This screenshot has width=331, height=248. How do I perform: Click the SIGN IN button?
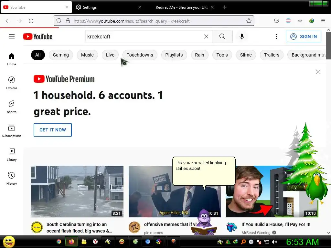pyautogui.click(x=303, y=36)
